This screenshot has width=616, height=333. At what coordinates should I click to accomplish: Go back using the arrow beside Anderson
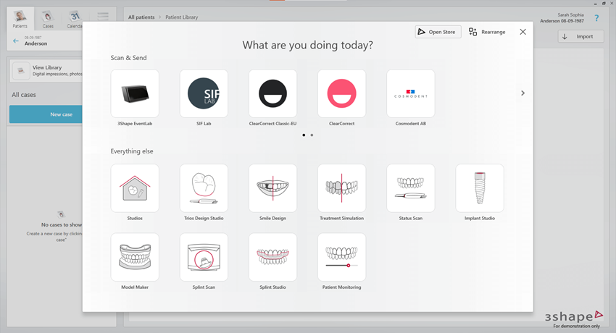[x=16, y=41]
